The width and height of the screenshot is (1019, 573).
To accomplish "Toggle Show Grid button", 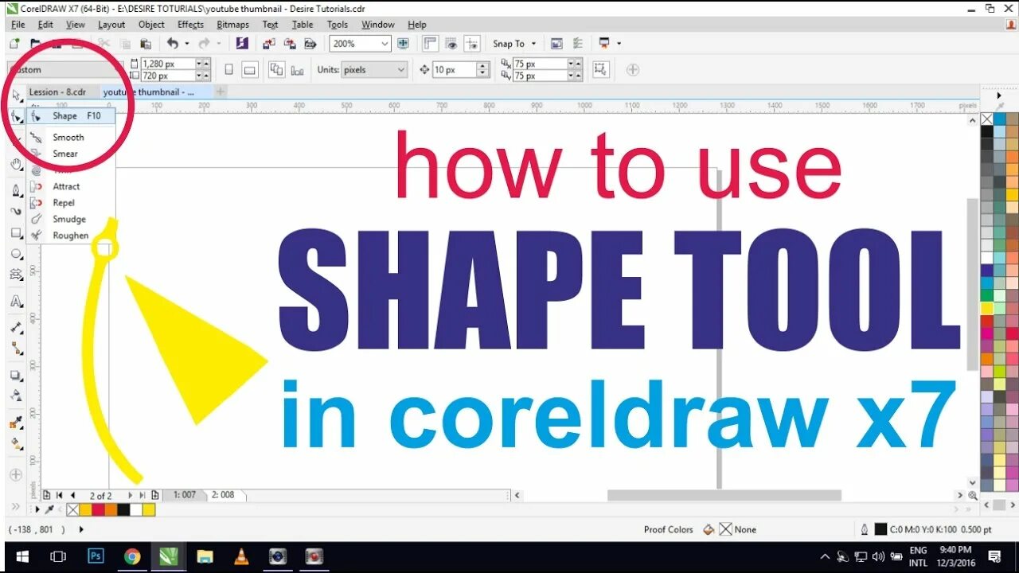I will point(452,44).
